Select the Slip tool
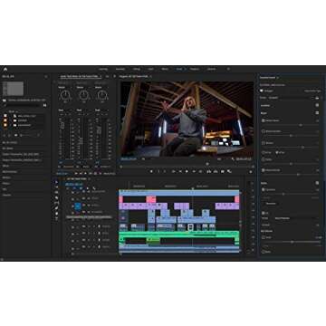This screenshot has width=326, height=326. [56, 203]
